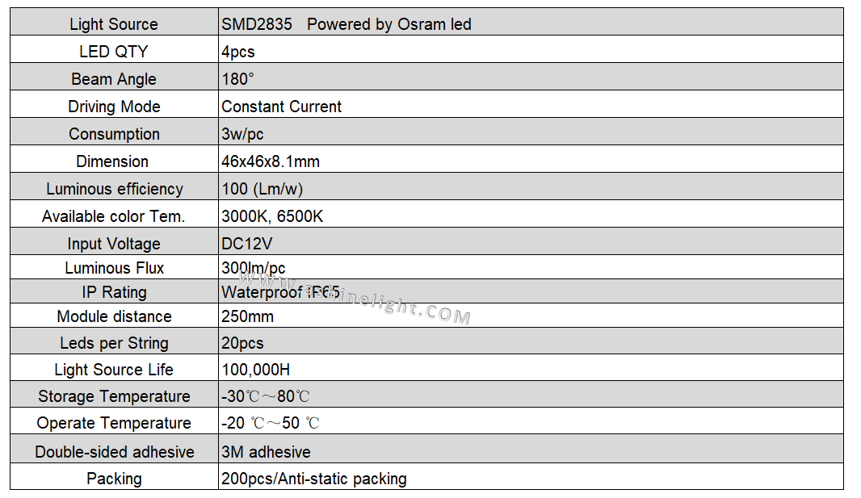
Task: Click the LED QTY row label
Action: pyautogui.click(x=114, y=52)
